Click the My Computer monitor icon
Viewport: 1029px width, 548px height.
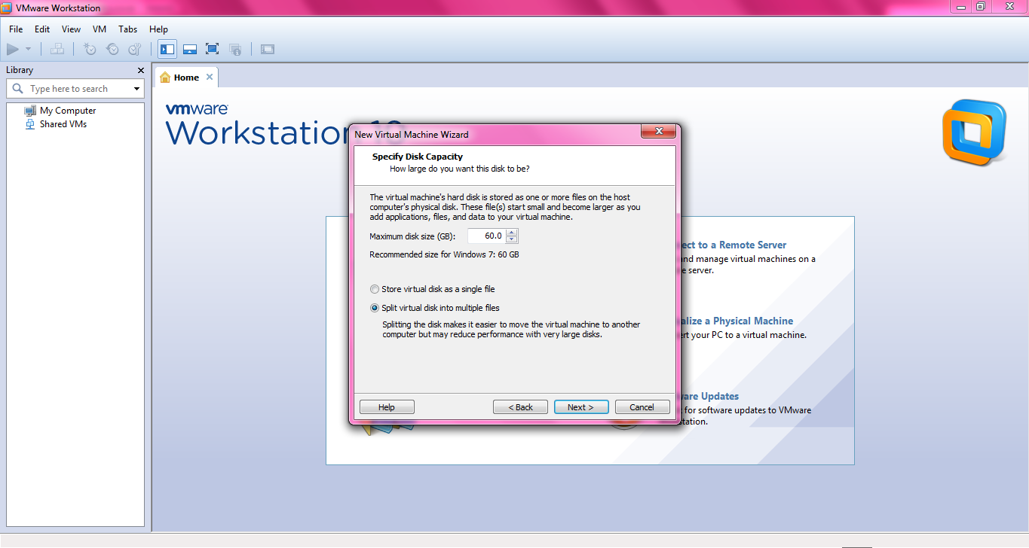coord(30,111)
